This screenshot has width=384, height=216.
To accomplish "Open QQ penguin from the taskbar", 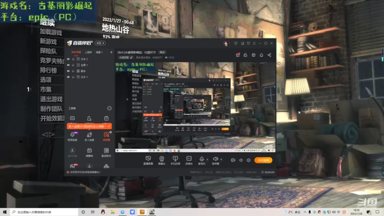I will point(103,212).
